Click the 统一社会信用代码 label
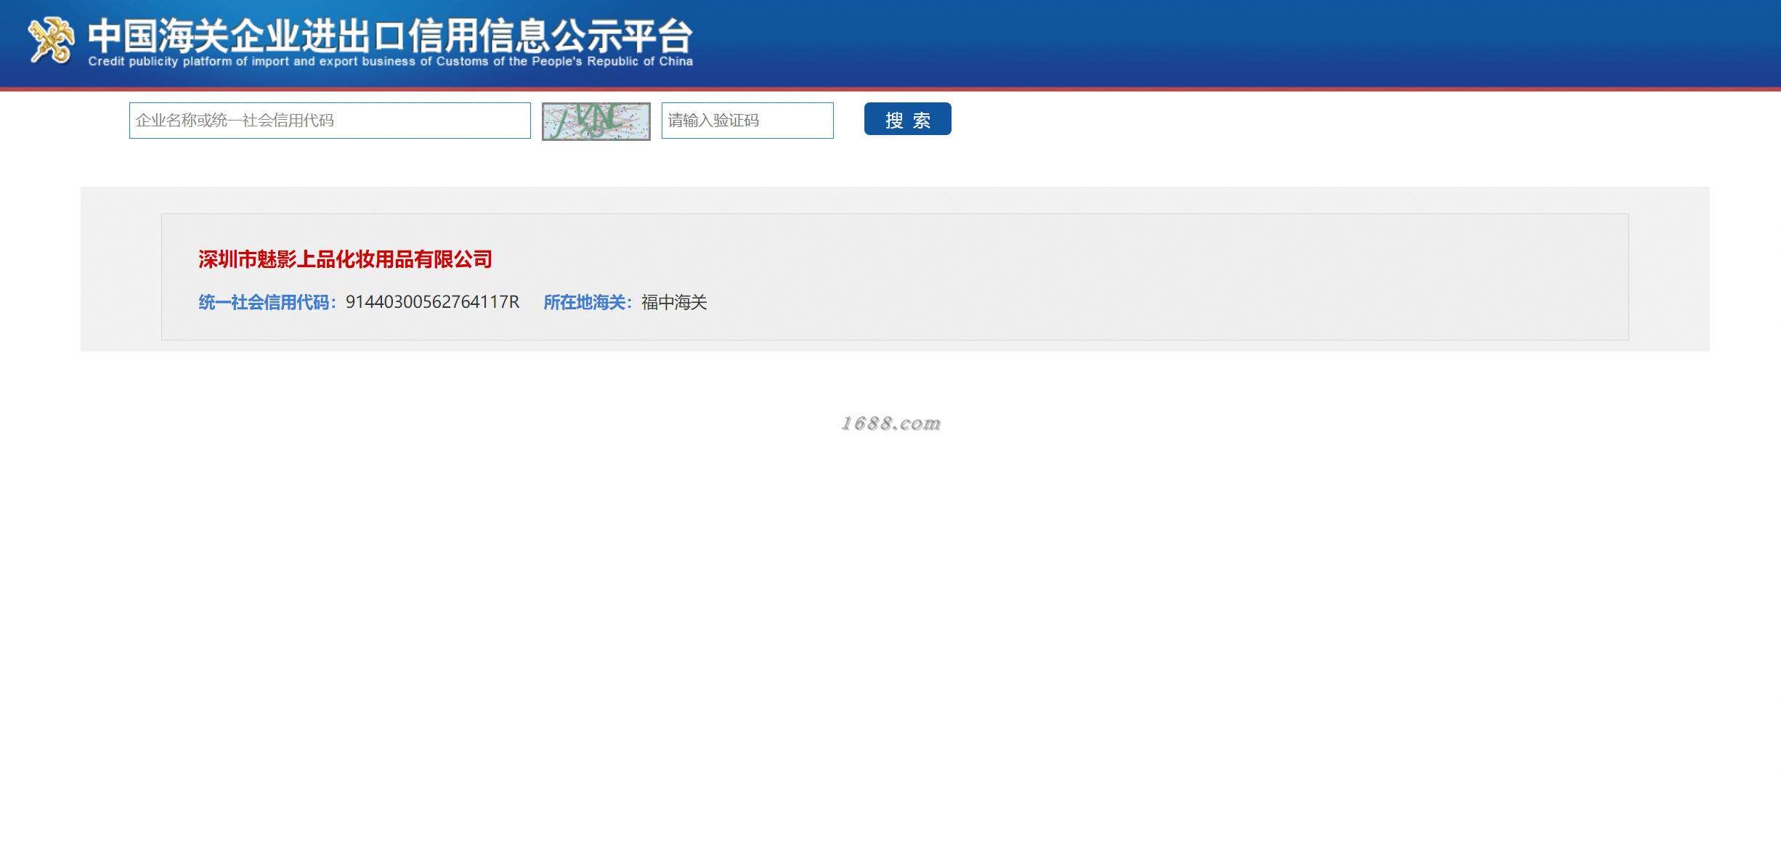The image size is (1781, 843). click(267, 302)
